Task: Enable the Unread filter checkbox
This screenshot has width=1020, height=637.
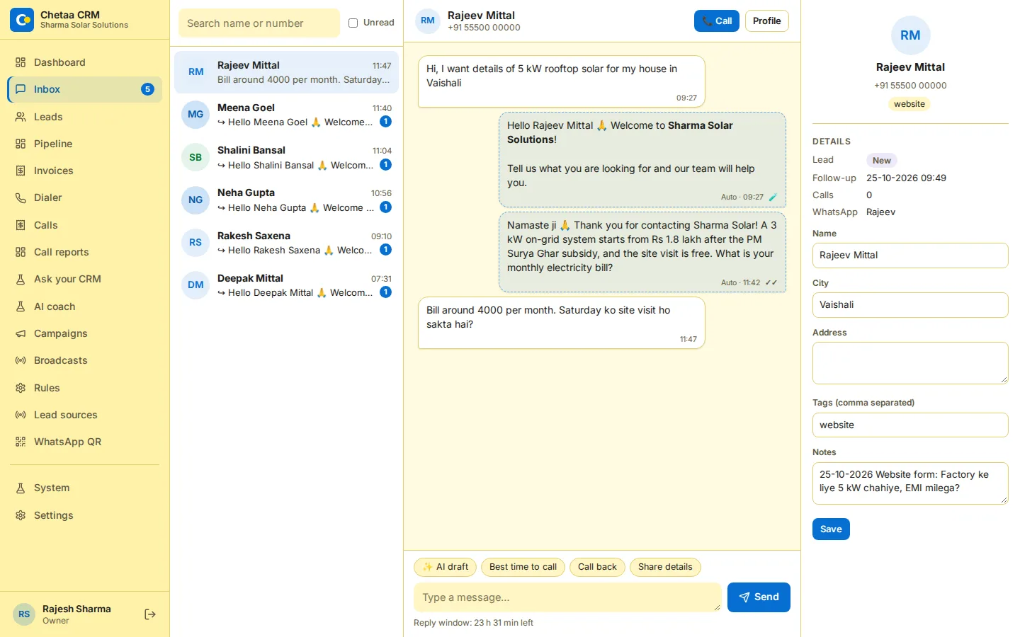Action: click(x=353, y=23)
